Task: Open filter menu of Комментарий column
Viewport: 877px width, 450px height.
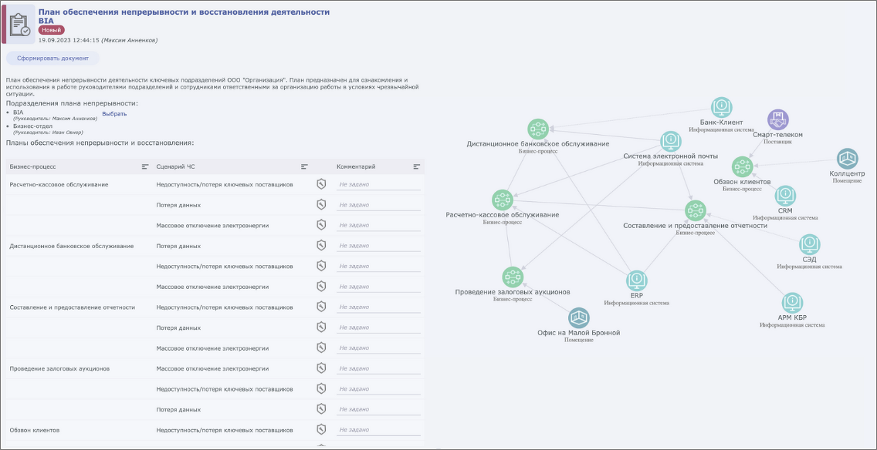Action: [417, 166]
